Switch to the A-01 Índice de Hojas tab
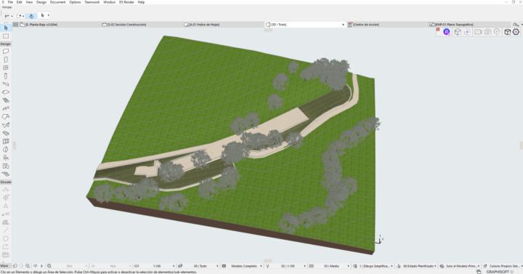 click(224, 25)
